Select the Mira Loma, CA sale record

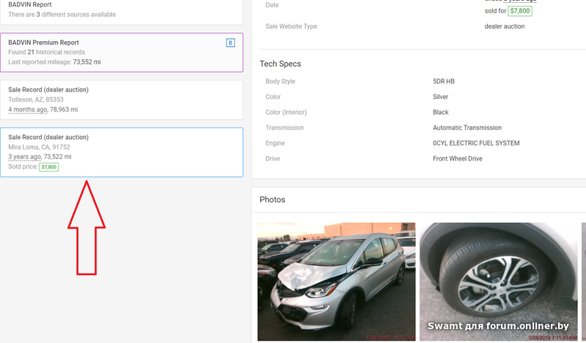pos(121,152)
